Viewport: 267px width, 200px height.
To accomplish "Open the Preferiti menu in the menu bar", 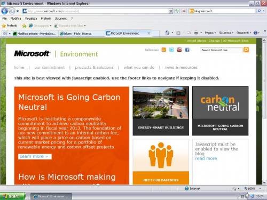I will (x=46, y=19).
